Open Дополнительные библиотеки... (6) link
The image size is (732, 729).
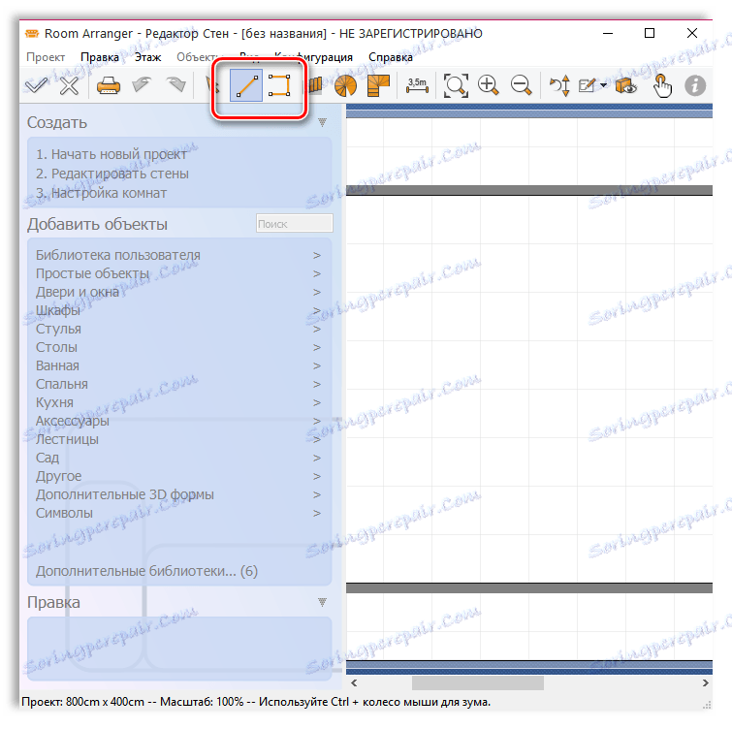point(146,571)
